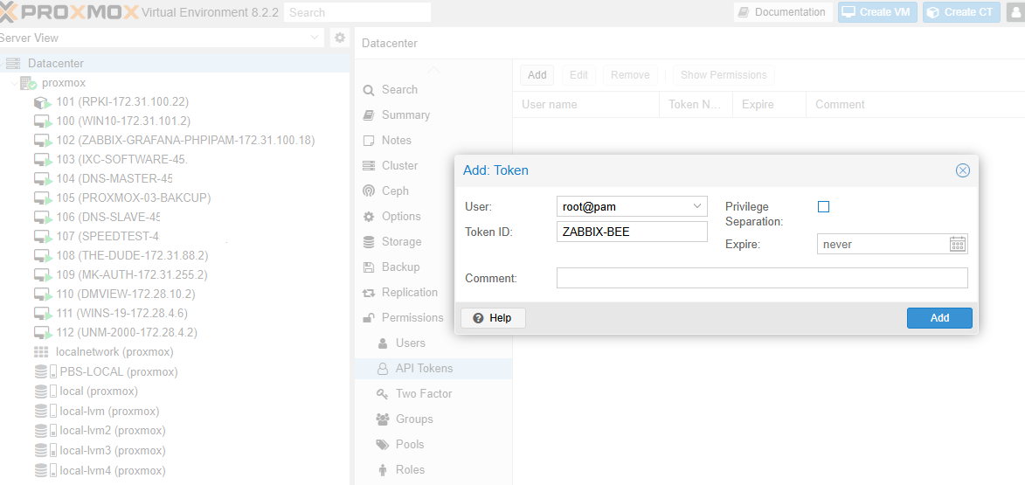1025x485 pixels.
Task: Click the Storage database icon
Action: 370,242
